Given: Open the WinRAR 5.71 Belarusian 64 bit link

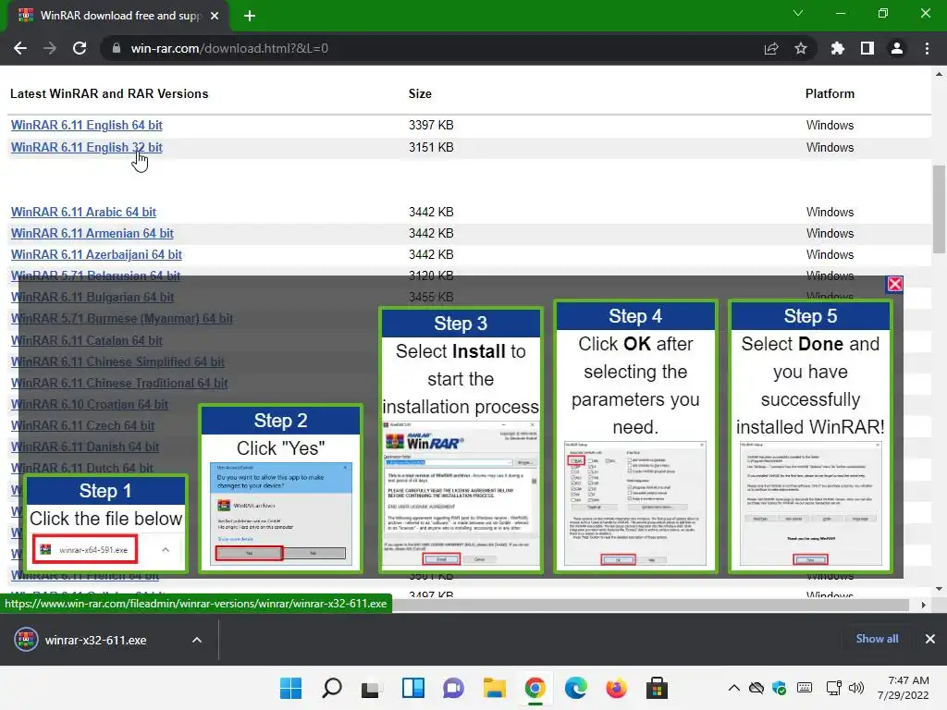Looking at the screenshot, I should coord(95,275).
